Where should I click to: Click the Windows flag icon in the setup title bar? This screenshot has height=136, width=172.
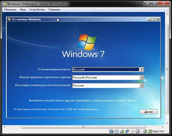[x=9, y=19]
